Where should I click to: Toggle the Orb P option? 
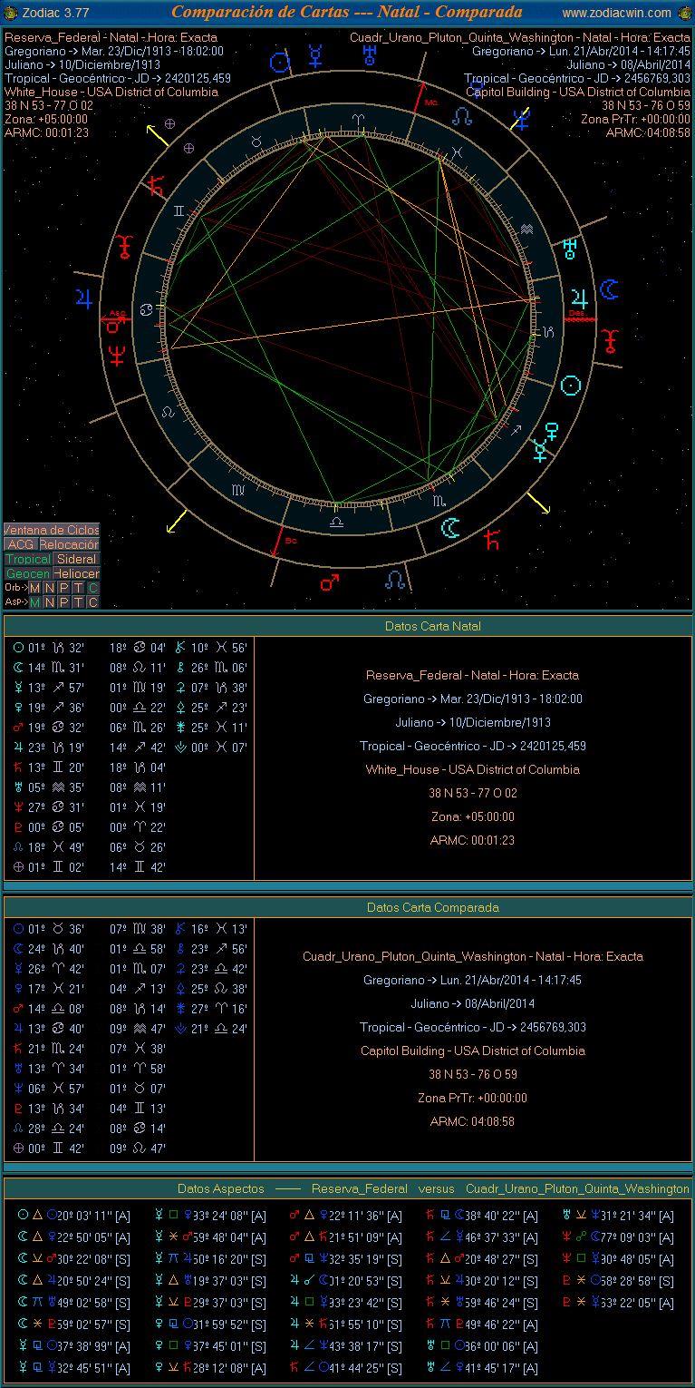point(63,588)
